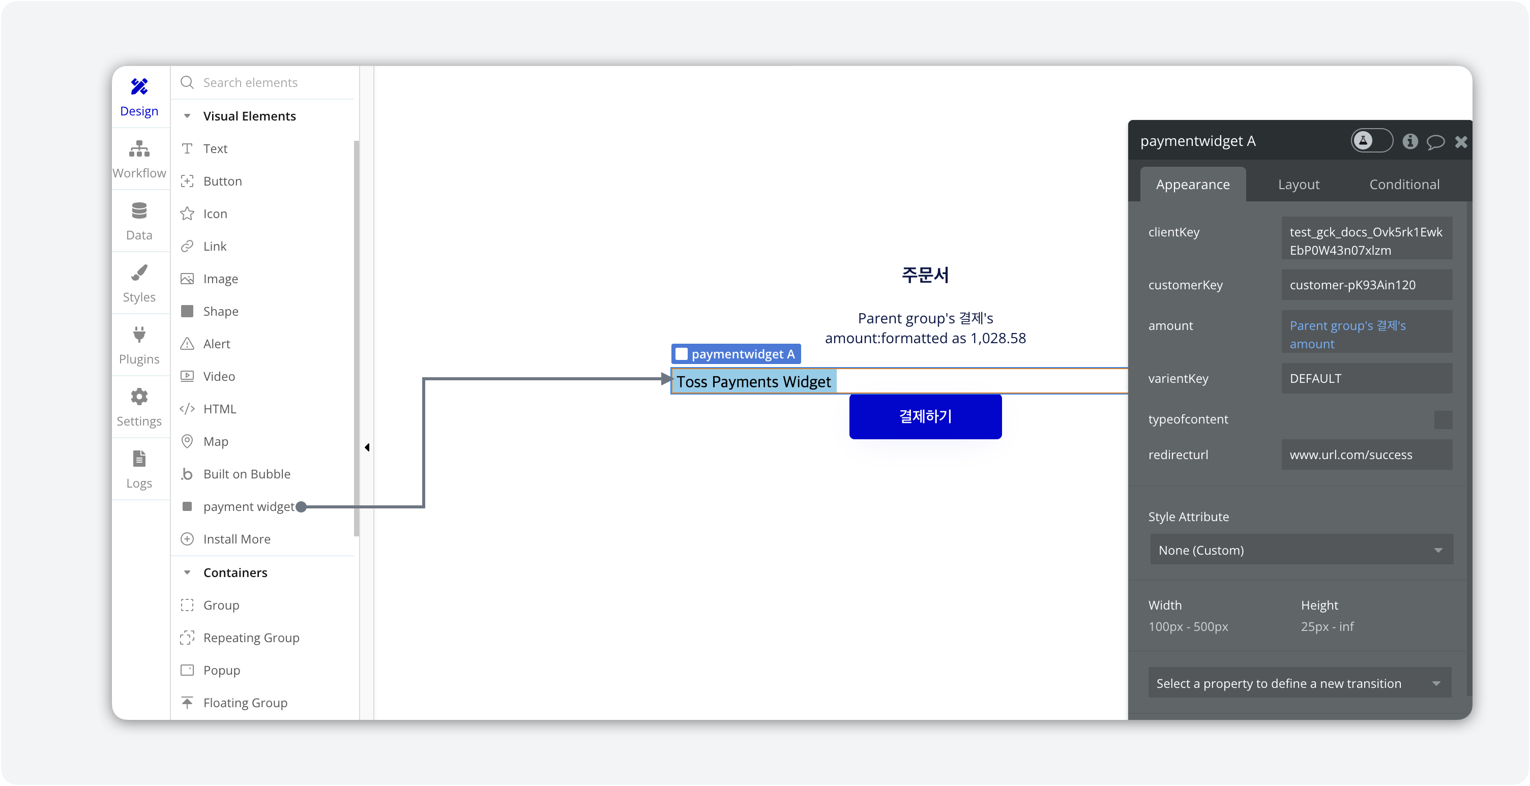Select the Button element icon
The height and width of the screenshot is (786, 1530).
187,181
